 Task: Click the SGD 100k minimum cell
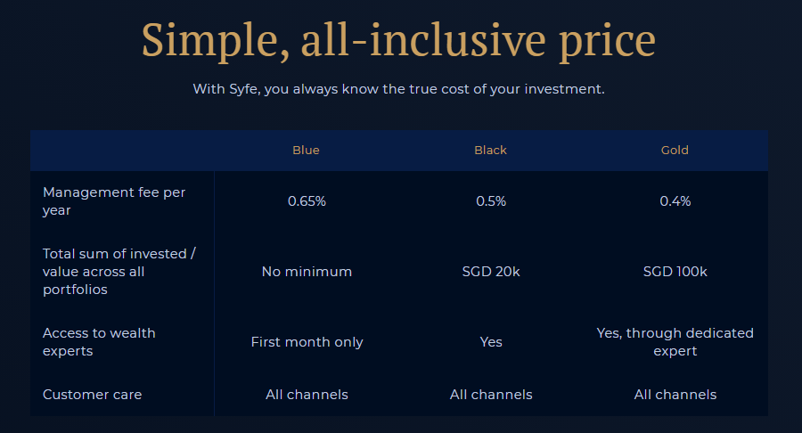coord(675,272)
